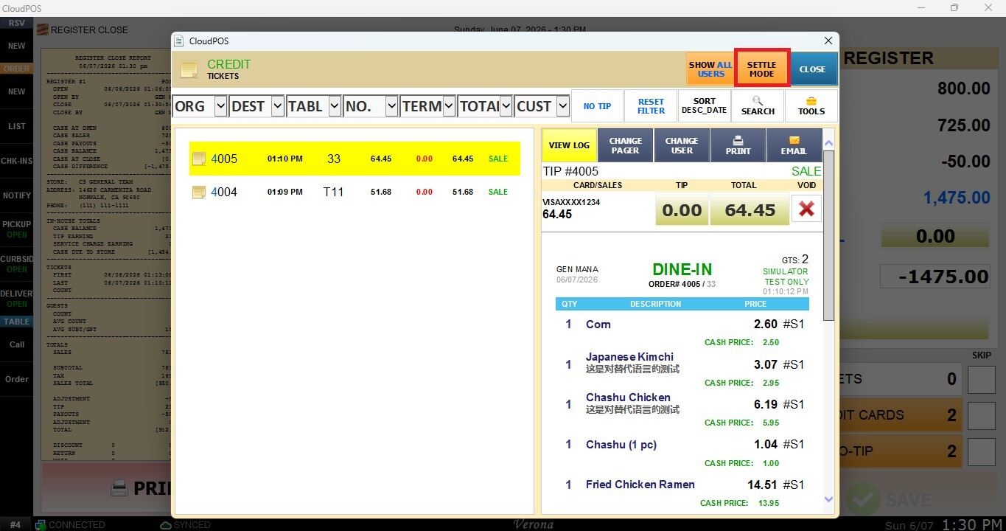The image size is (1006, 531).
Task: Toggle the NO TIP filter
Action: point(597,106)
